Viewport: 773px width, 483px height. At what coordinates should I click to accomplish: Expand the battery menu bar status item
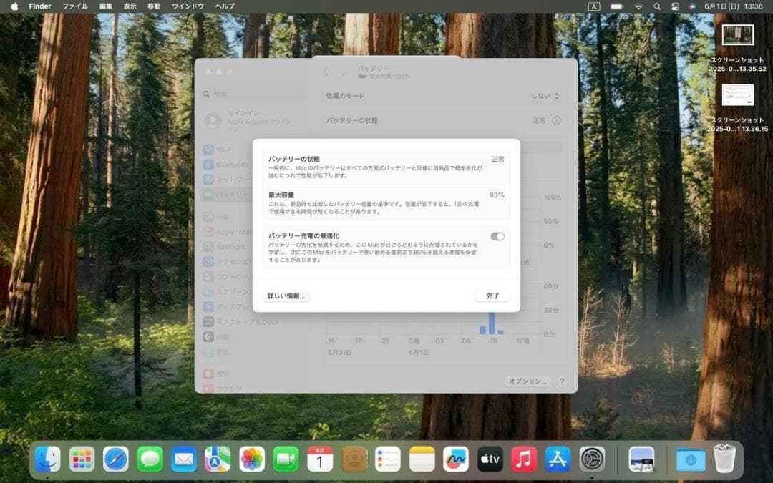click(616, 6)
